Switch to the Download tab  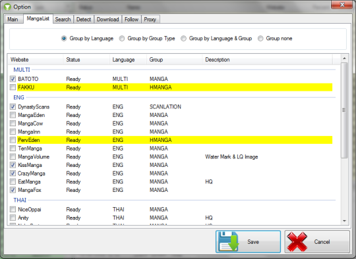tap(108, 20)
